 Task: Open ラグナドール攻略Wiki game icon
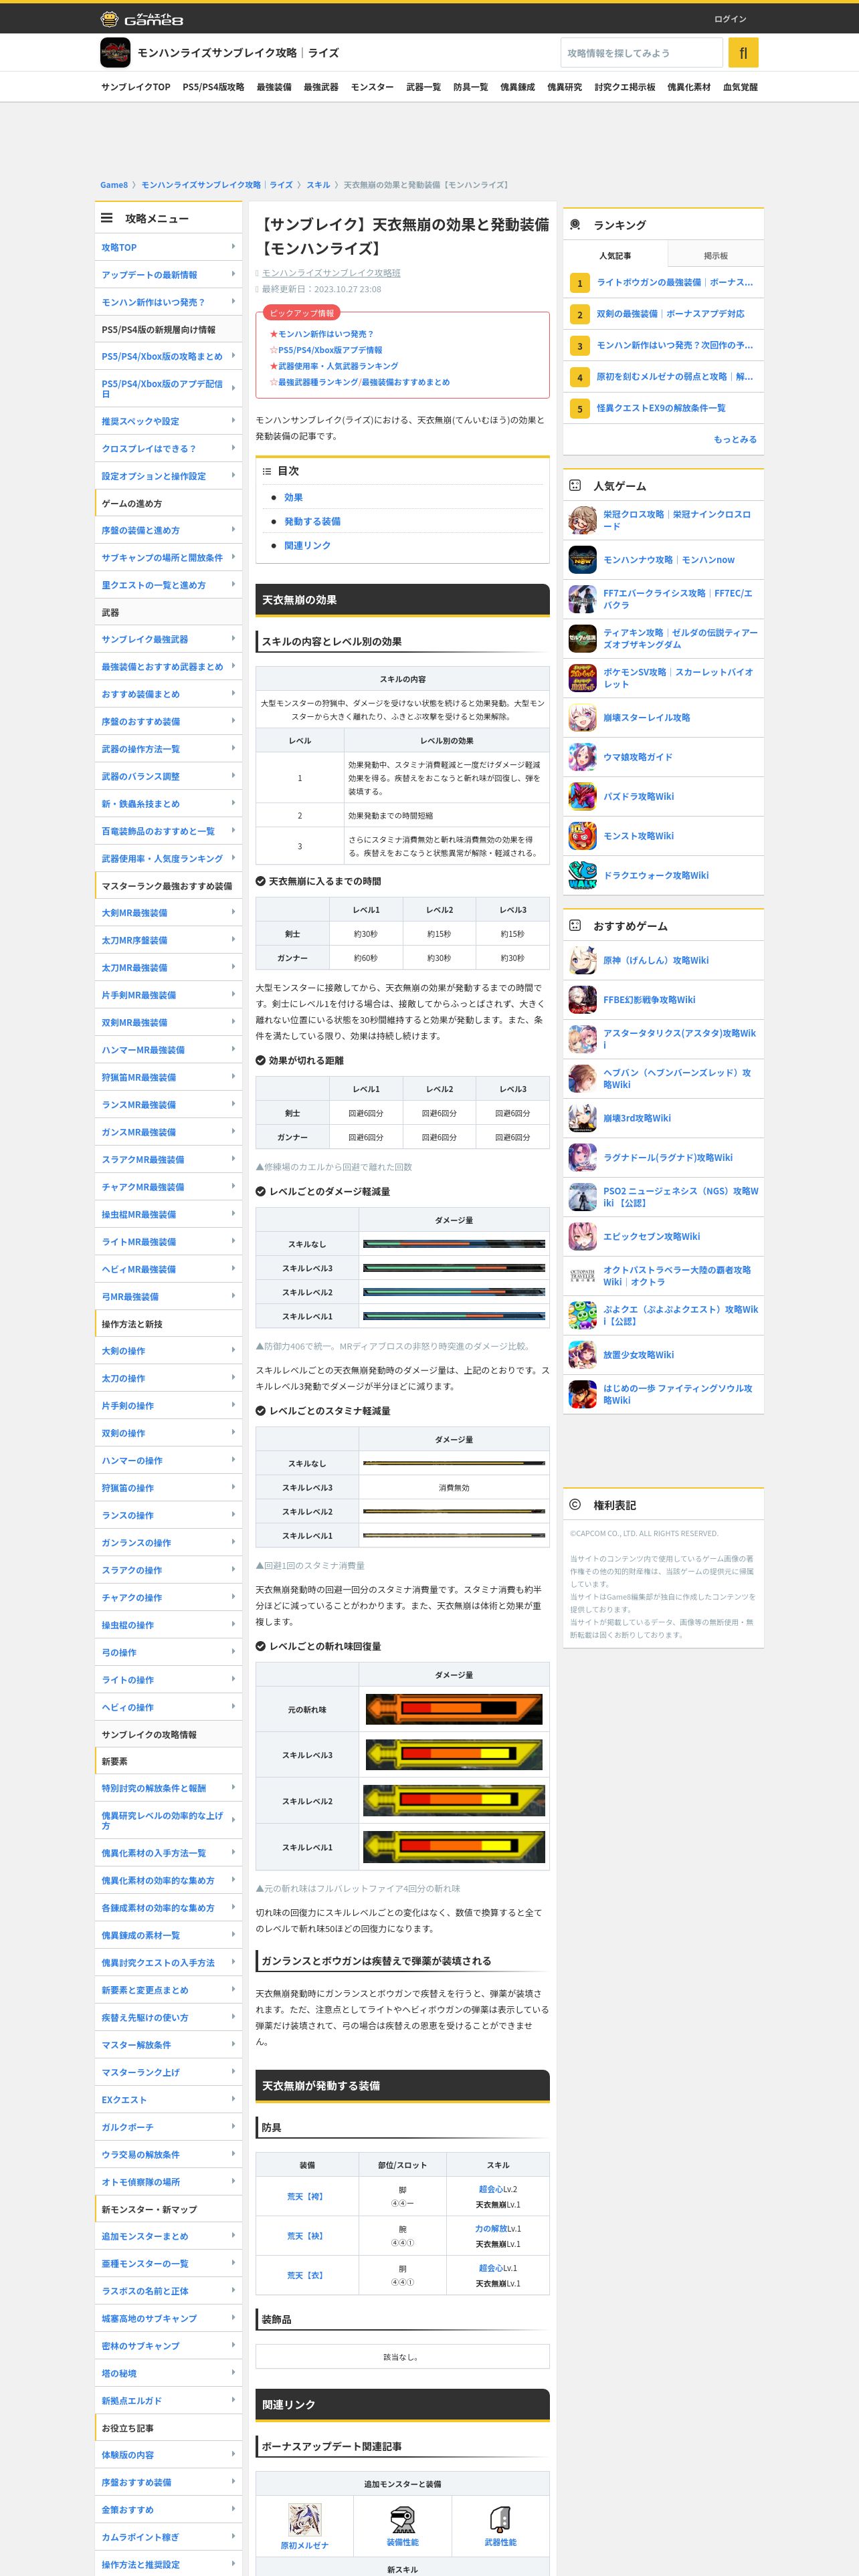pos(582,1157)
